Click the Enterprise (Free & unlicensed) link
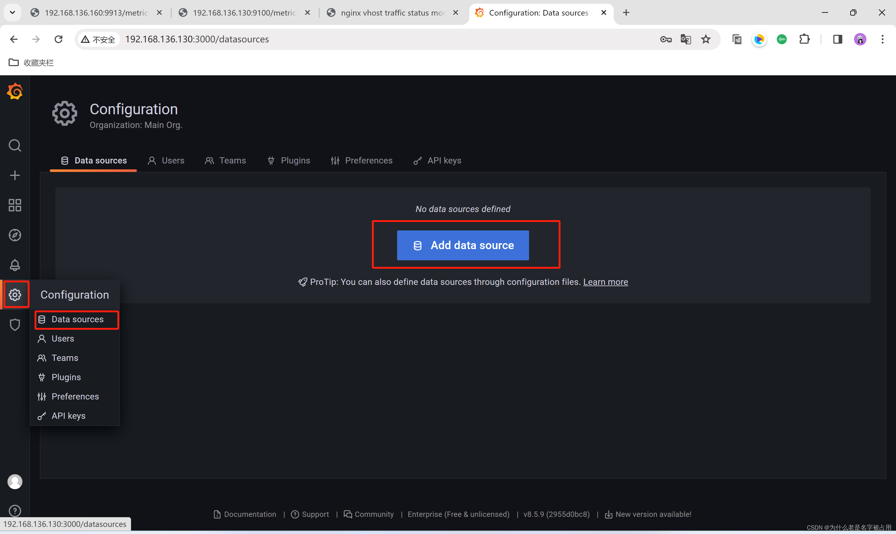This screenshot has width=896, height=534. coord(458,514)
